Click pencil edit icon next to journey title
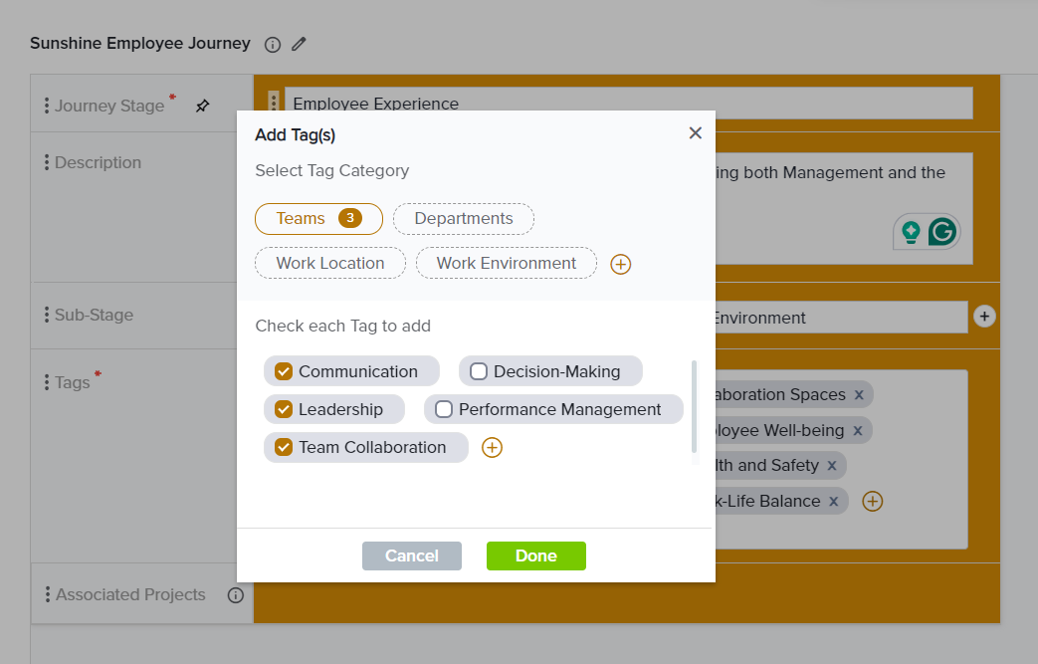The height and width of the screenshot is (664, 1038). pos(299,44)
